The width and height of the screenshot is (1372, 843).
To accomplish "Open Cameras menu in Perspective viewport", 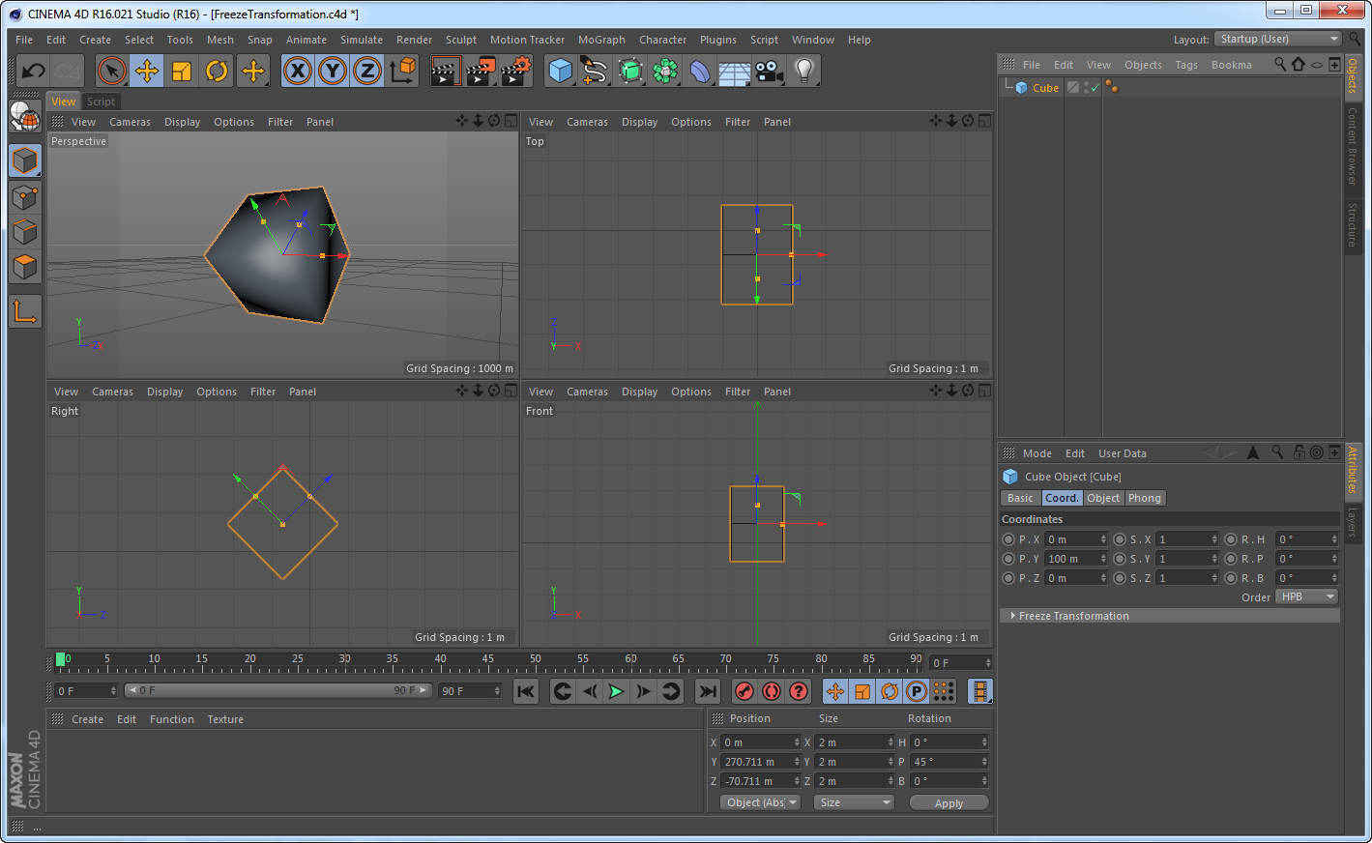I will tap(130, 122).
